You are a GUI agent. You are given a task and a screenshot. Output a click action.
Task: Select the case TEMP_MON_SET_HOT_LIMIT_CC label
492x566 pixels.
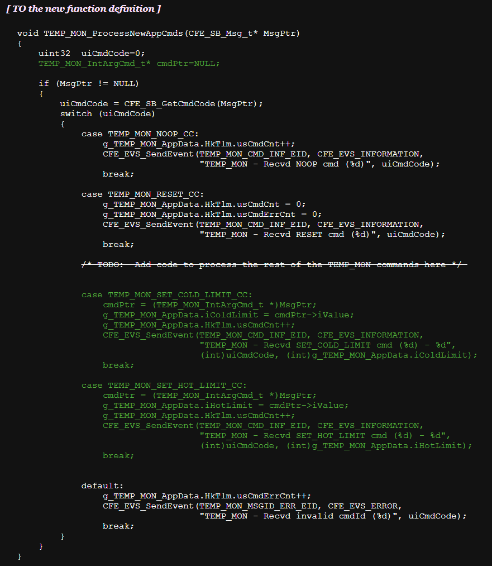(164, 386)
